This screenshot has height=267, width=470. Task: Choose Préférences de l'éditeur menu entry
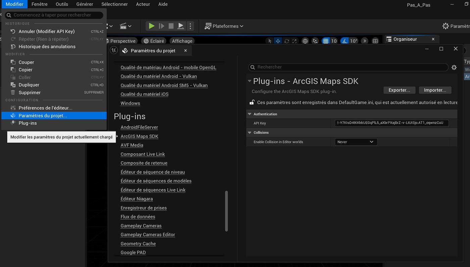point(45,108)
